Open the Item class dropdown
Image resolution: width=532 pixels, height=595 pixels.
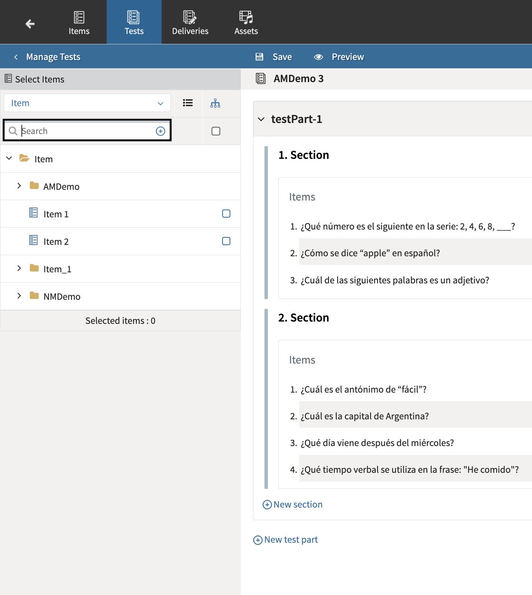click(87, 103)
